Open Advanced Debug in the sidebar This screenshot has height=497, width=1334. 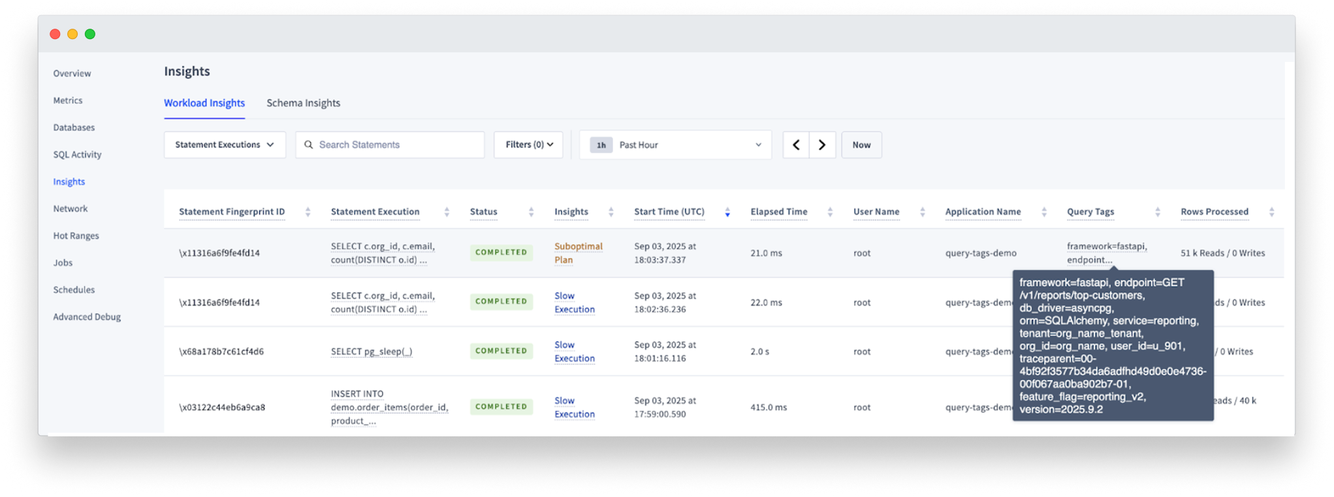(87, 317)
